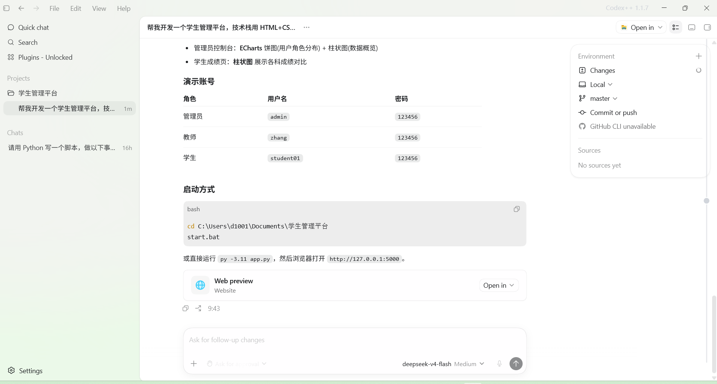
Task: Select the 学生管理平台 project folder
Action: tap(70, 93)
